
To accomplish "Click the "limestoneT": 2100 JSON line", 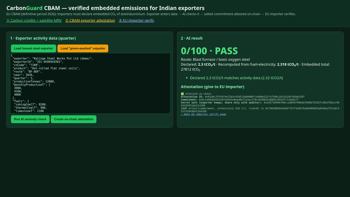I will [x=29, y=111].
